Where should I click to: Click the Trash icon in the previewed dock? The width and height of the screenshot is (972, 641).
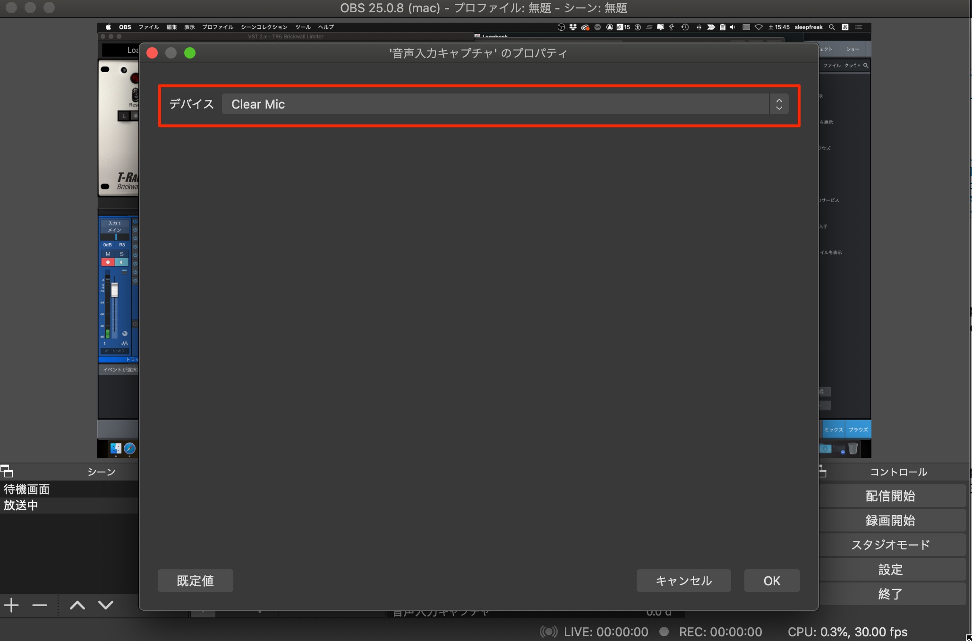coord(853,448)
